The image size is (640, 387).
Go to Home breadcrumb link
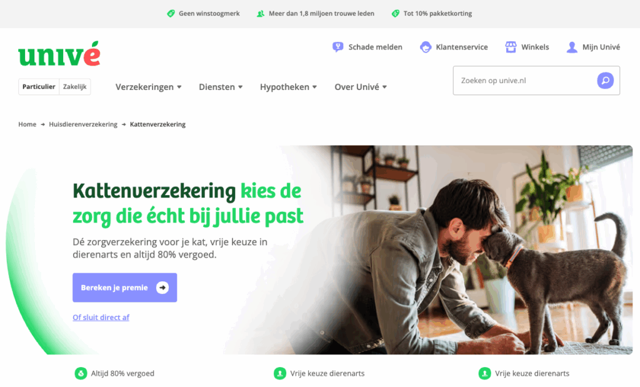[27, 124]
